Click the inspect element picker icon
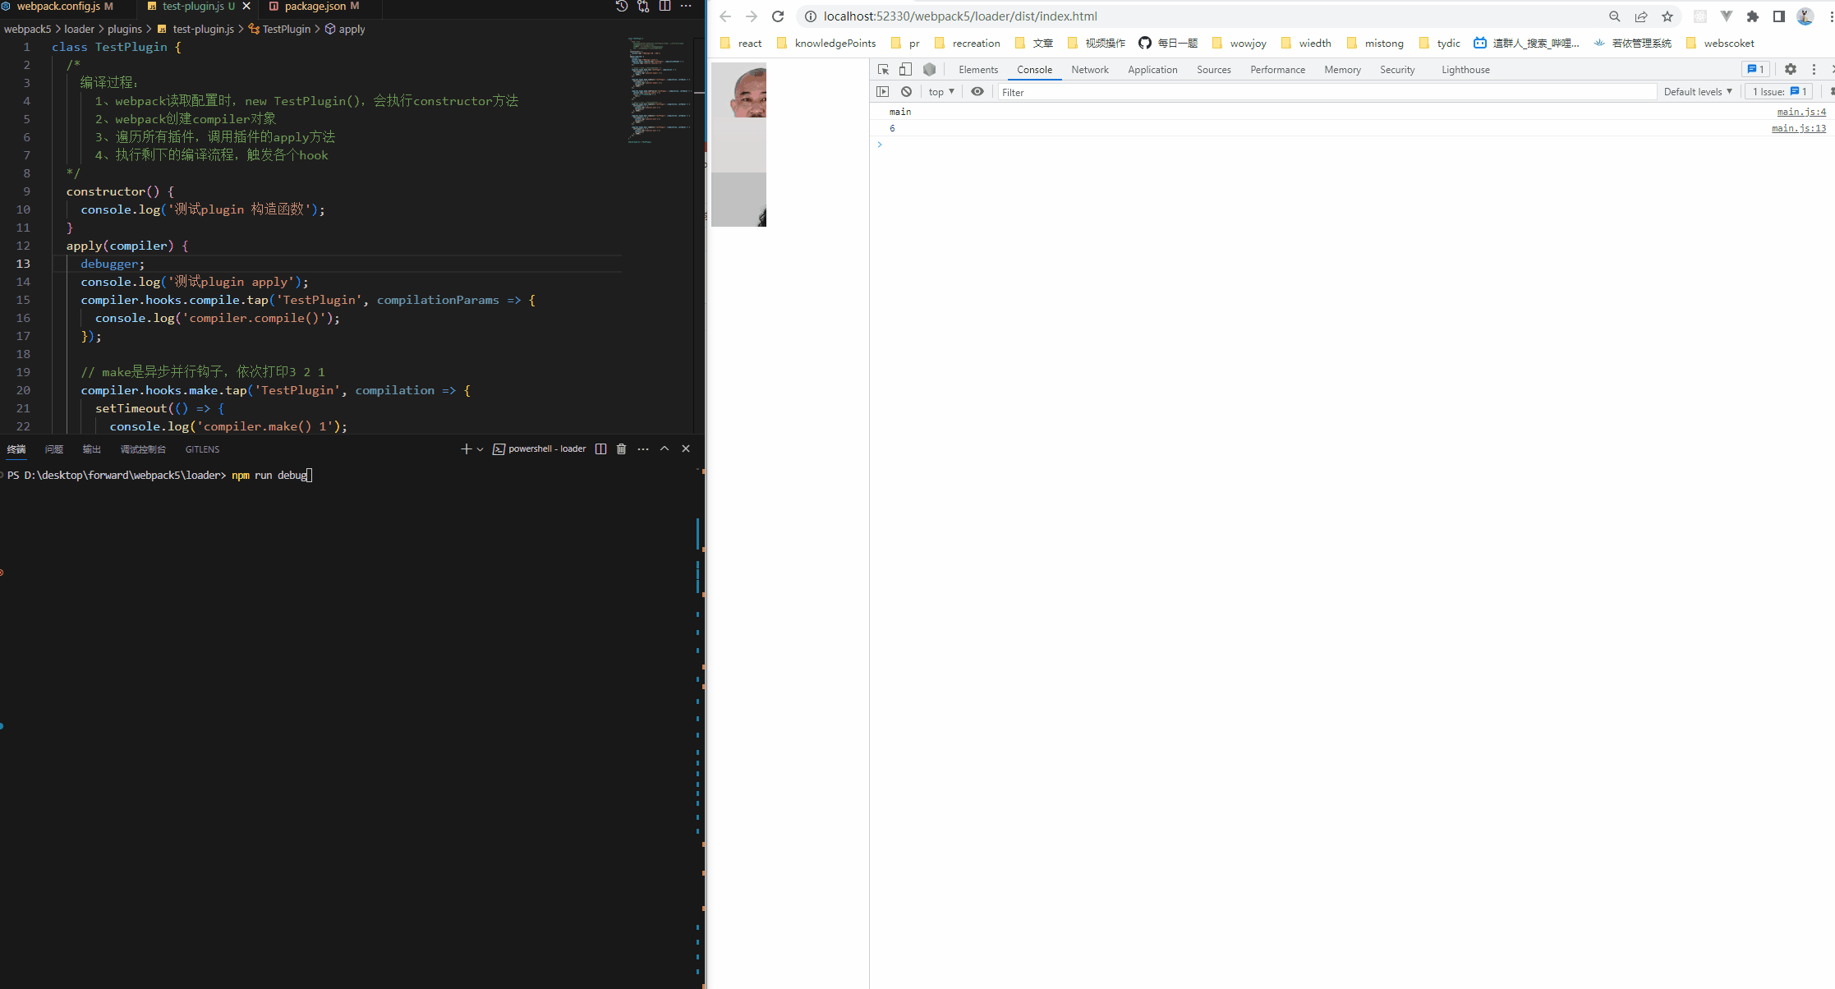Screen dimensions: 1835x989 point(883,70)
